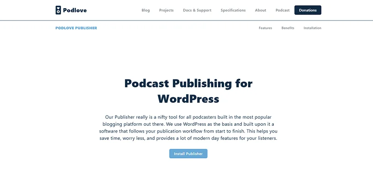Jump to the Features section
The width and height of the screenshot is (373, 170).
pos(266,28)
